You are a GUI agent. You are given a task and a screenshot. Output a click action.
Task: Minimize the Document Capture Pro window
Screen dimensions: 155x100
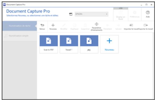tap(141, 5)
